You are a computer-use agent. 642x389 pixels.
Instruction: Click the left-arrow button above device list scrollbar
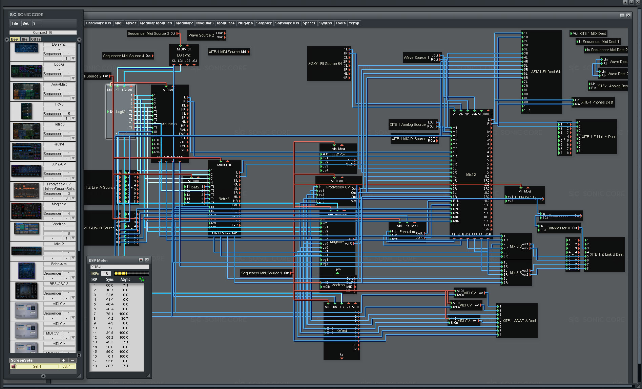pyautogui.click(x=79, y=40)
